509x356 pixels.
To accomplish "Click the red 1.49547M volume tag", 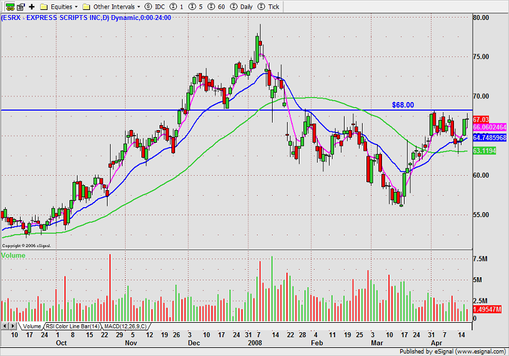I will pos(487,309).
